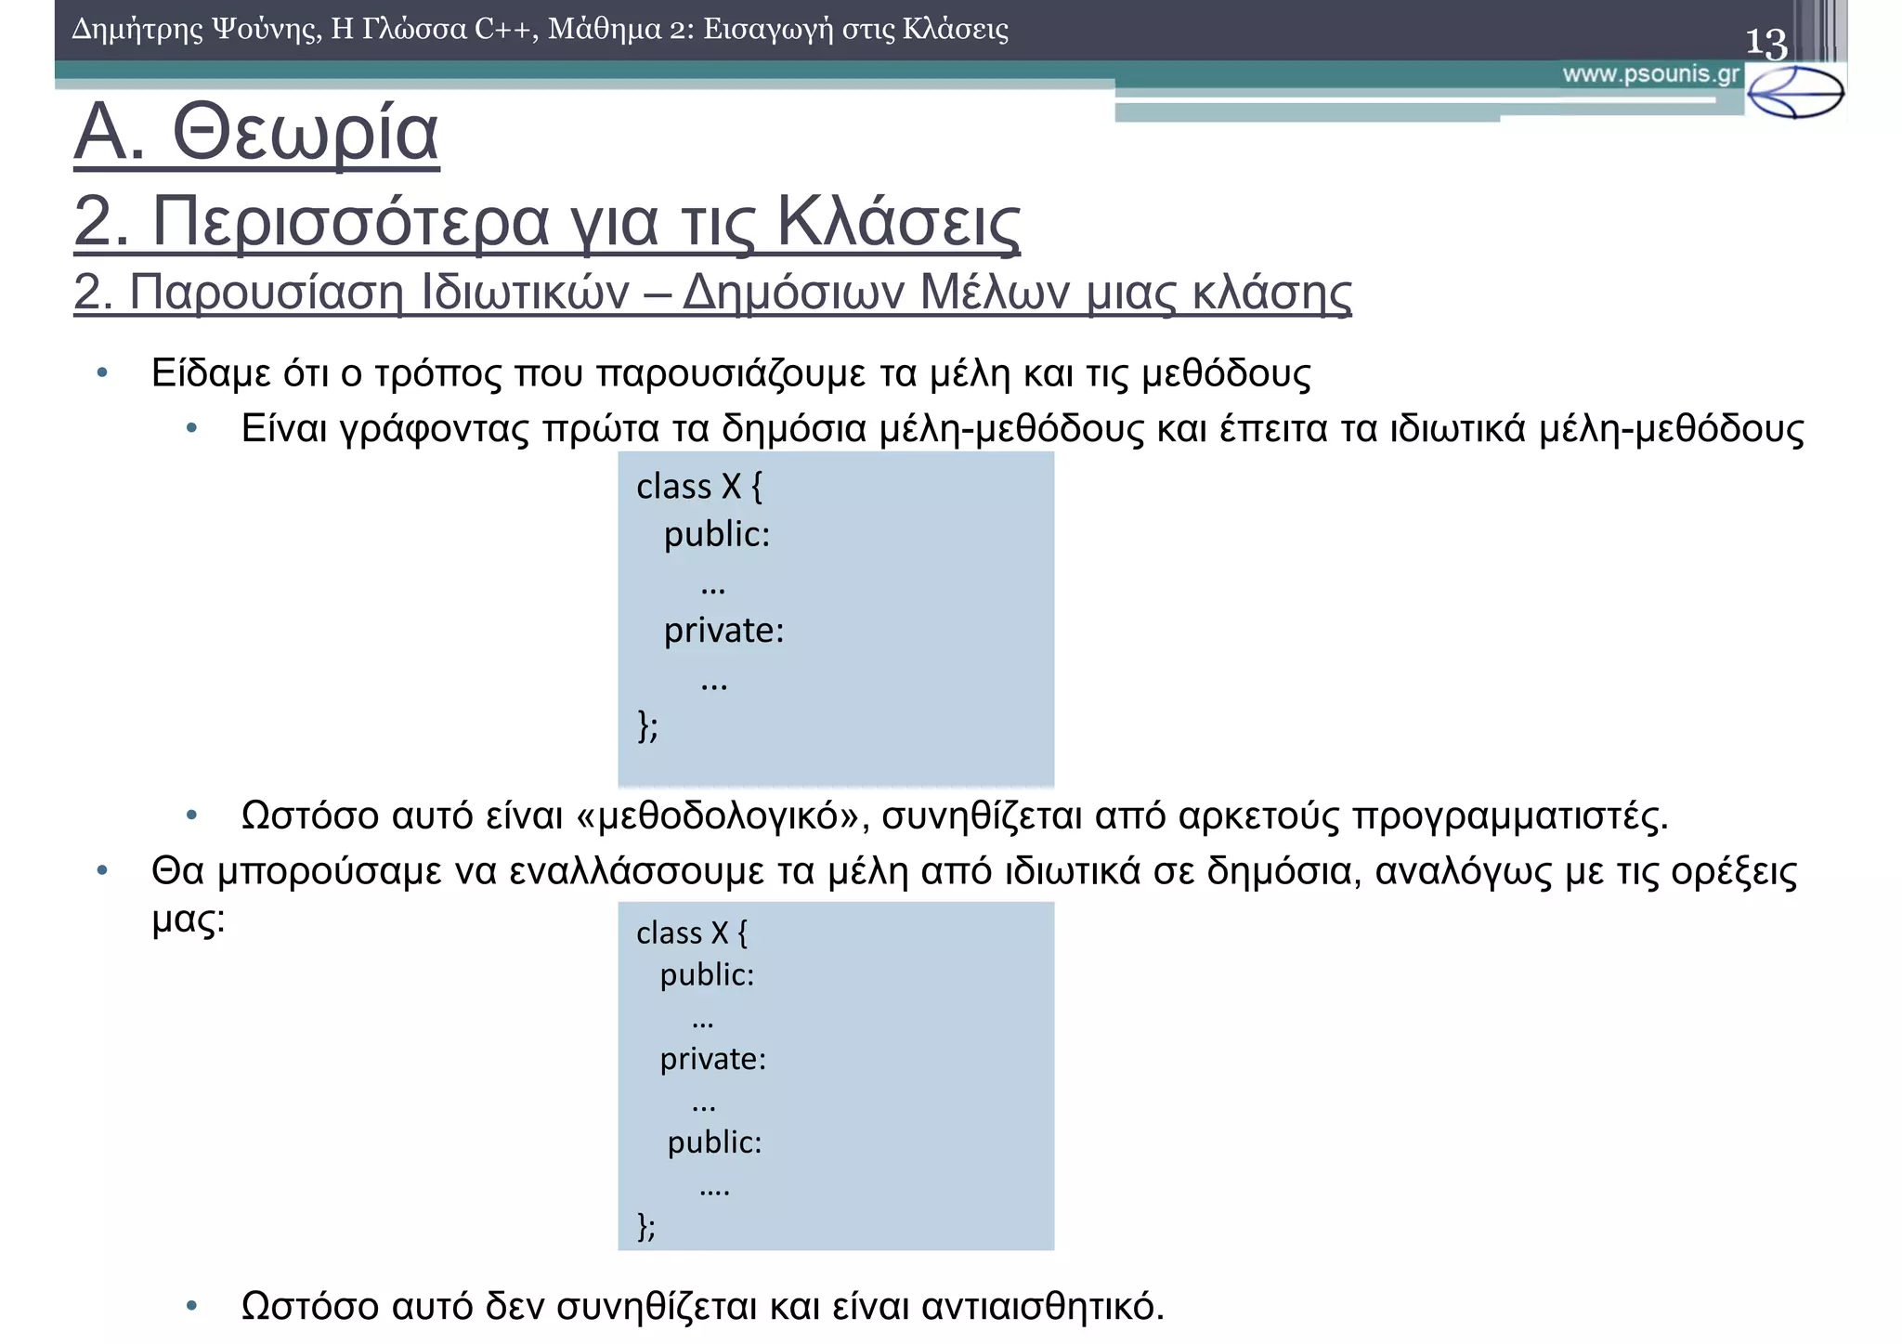Click 'private:' in the second code box

click(713, 1059)
